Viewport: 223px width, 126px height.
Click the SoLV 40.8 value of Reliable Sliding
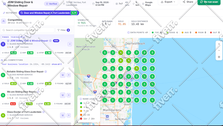(13, 84)
